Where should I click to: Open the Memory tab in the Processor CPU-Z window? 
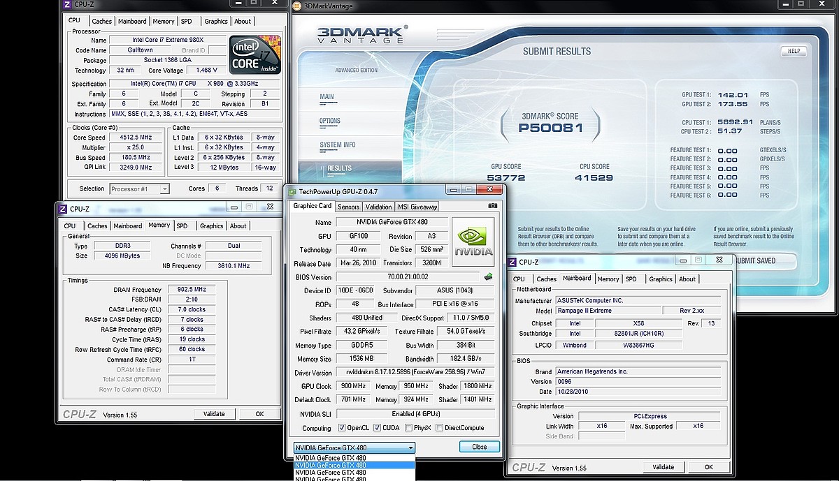[x=164, y=21]
